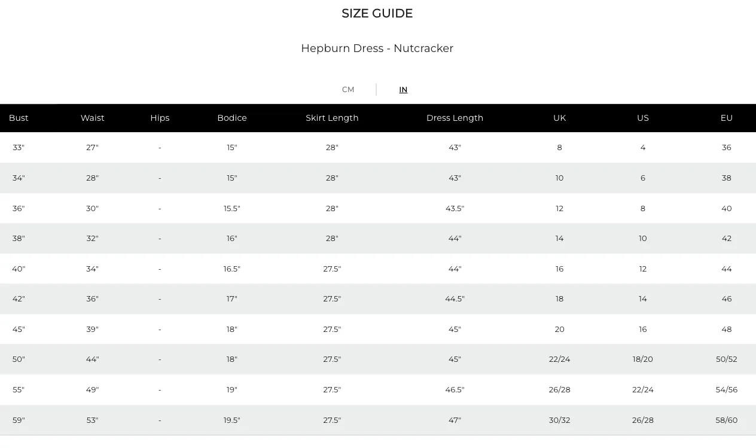756x448 pixels.
Task: Click the 15.5" bodice measurement cell
Action: (232, 209)
